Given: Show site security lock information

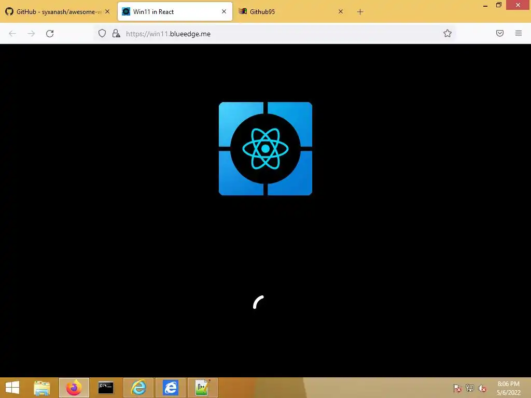Looking at the screenshot, I should (116, 33).
